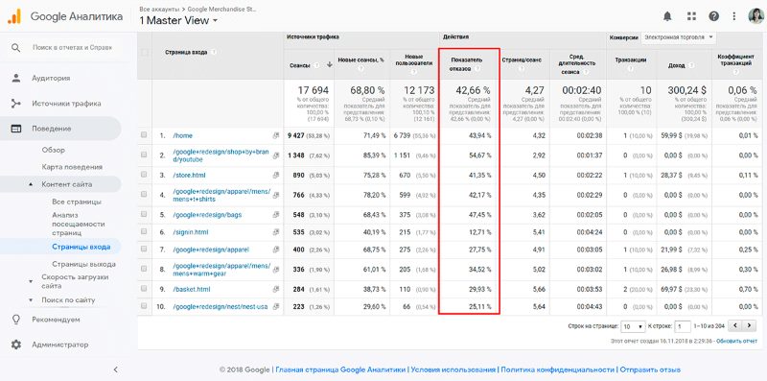Click the Поиск в отчетах и Справке field

[73, 47]
